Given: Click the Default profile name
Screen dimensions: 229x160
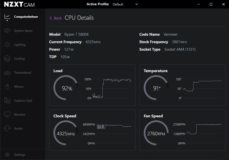Looking at the screenshot, I should 118,4.
